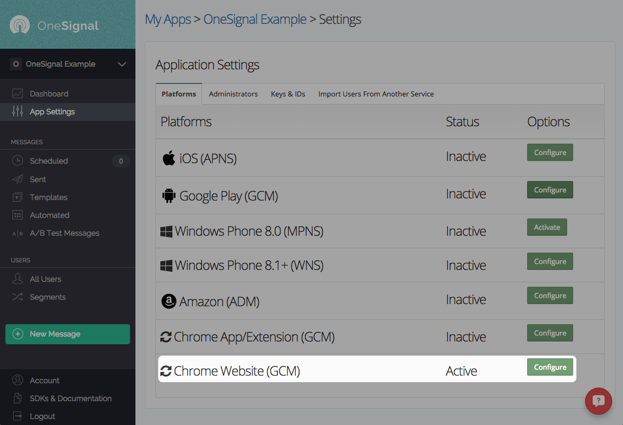Open the Keys & IDs tab
The height and width of the screenshot is (425, 623).
288,94
